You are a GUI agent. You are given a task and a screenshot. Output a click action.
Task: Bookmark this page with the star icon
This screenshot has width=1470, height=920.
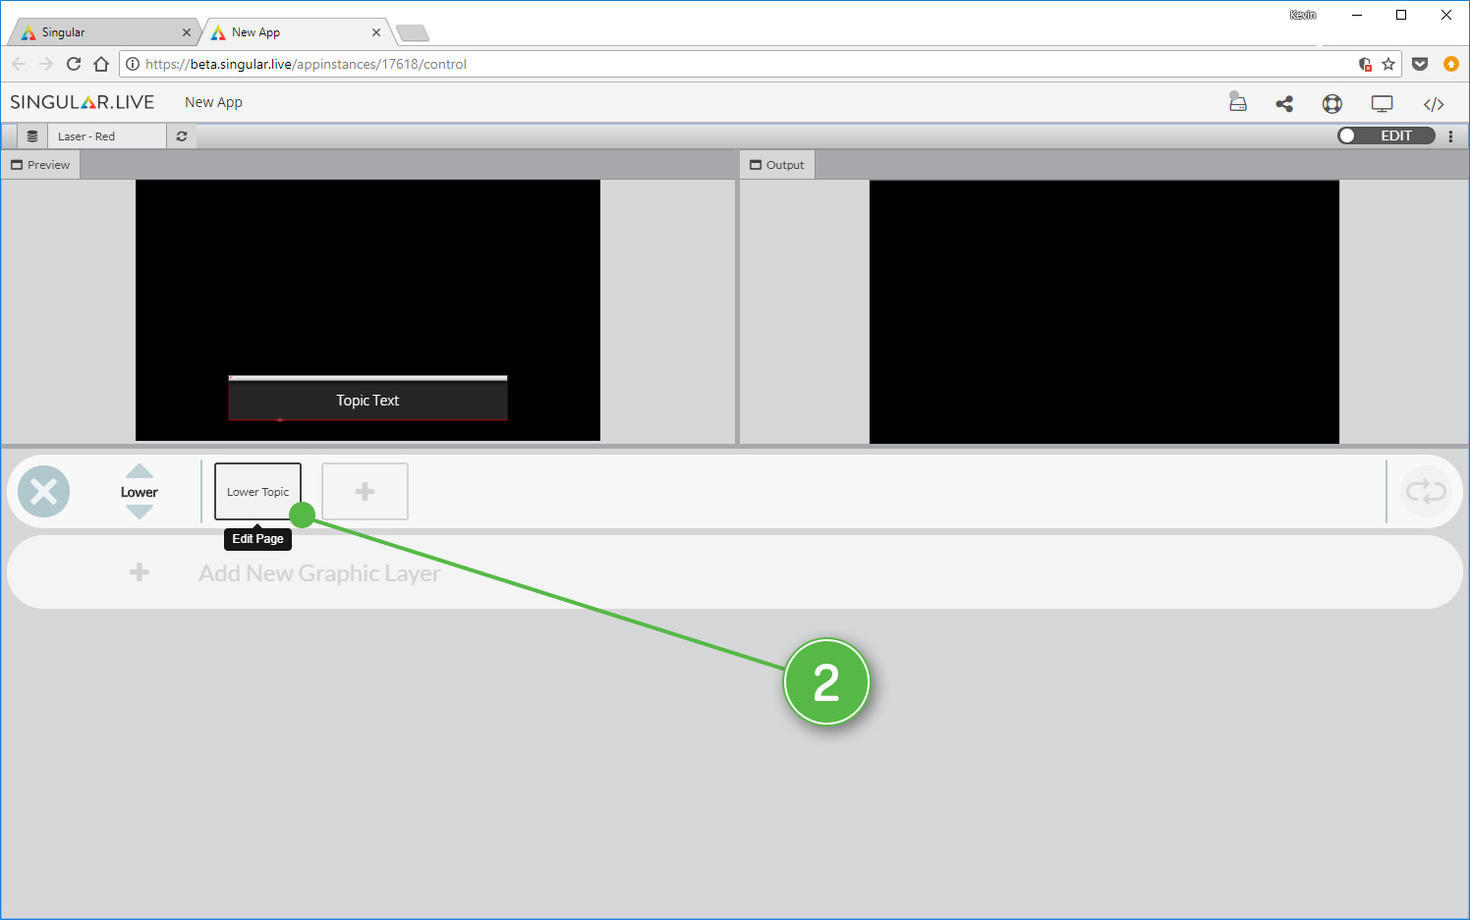click(1388, 64)
